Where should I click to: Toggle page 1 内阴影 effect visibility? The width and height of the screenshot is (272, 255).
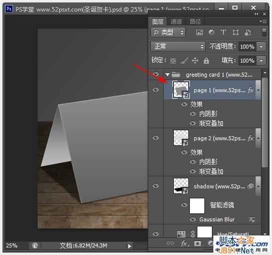[x=193, y=114]
